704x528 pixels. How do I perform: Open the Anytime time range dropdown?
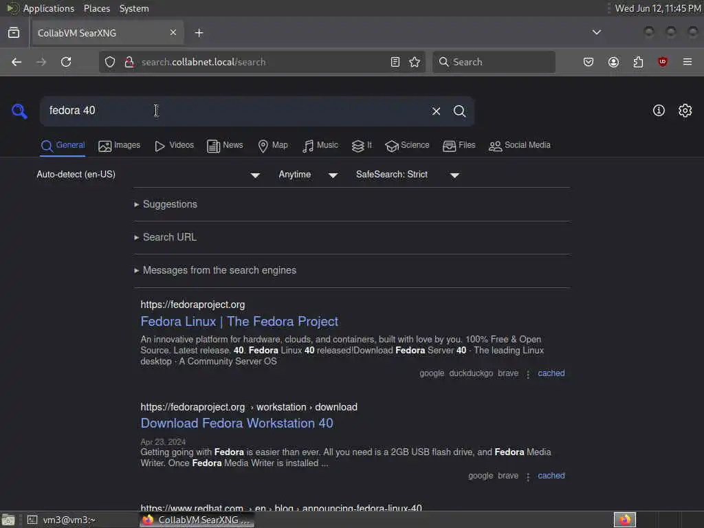[x=308, y=175]
